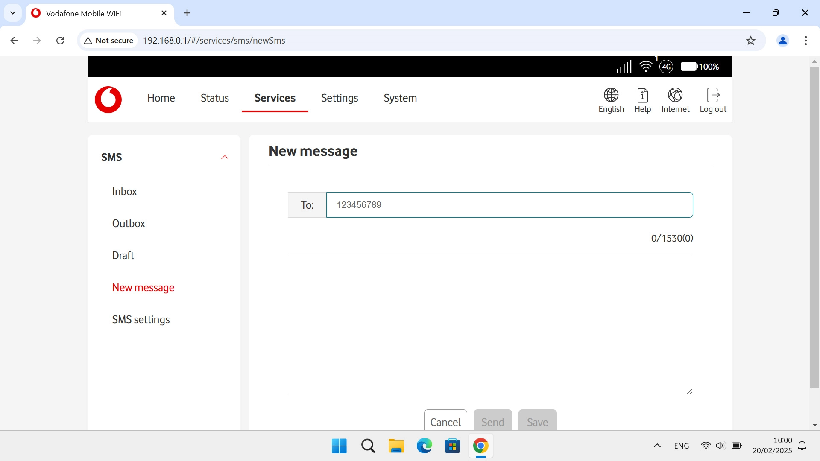Screen dimensions: 820x461
Task: Click the 4G network status icon
Action: [x=666, y=67]
